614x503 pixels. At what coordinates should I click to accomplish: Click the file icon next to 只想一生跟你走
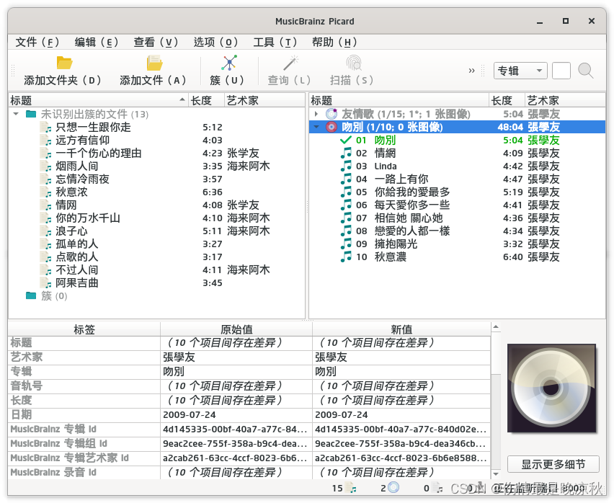tap(46, 128)
